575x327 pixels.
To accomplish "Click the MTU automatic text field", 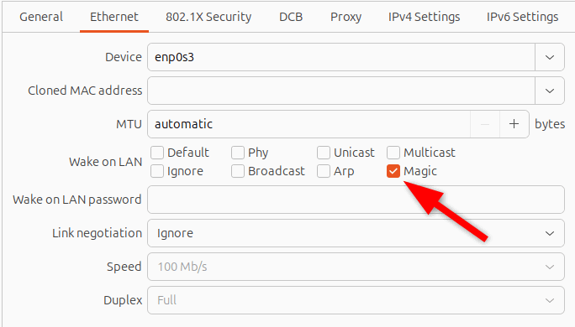I will pyautogui.click(x=309, y=124).
